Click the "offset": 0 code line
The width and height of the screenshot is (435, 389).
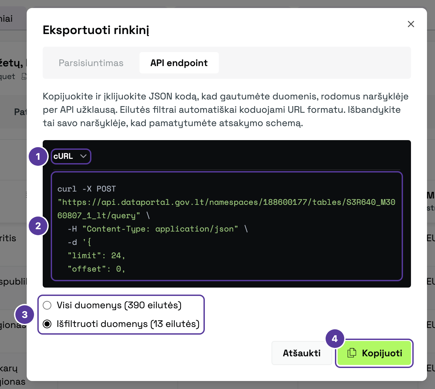pyautogui.click(x=96, y=269)
